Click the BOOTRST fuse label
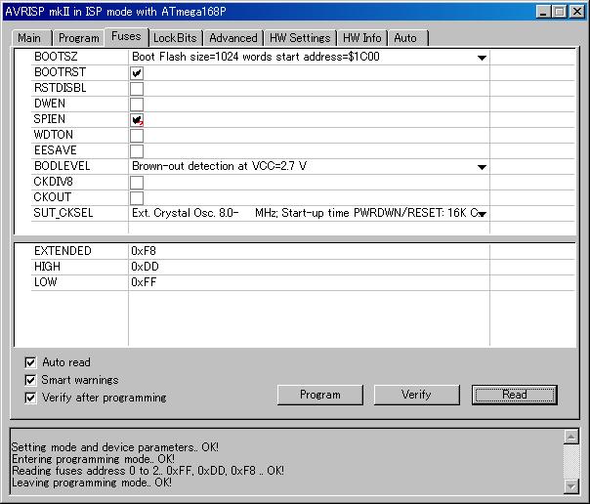This screenshot has height=504, width=590. pyautogui.click(x=61, y=72)
